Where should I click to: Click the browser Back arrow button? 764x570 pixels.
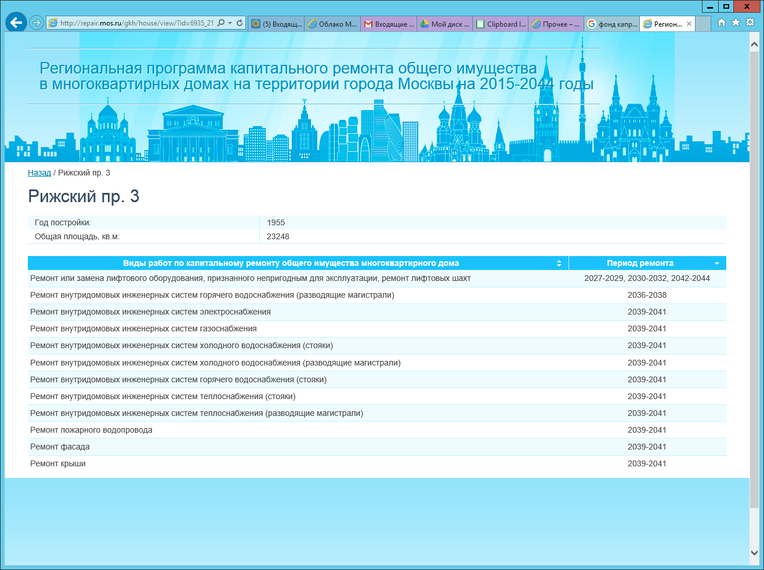(x=16, y=23)
